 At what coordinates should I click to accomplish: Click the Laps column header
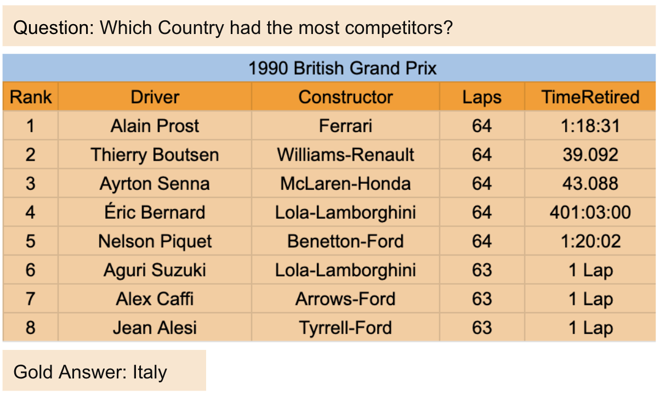(482, 97)
